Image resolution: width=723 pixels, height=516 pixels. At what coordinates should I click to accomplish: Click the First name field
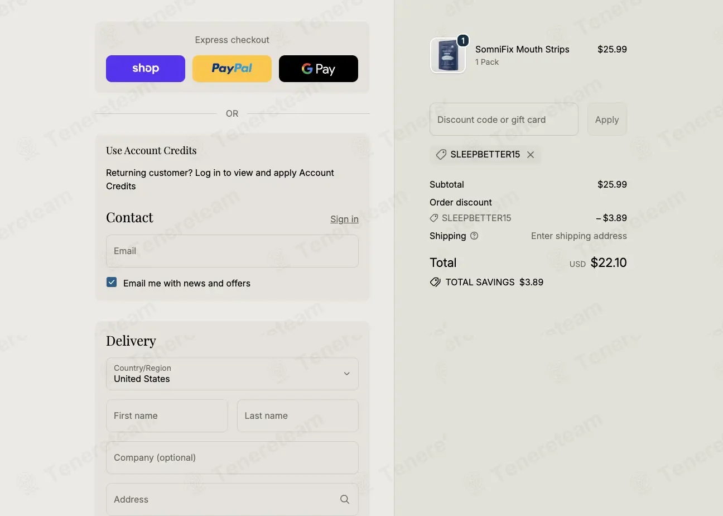click(x=167, y=415)
